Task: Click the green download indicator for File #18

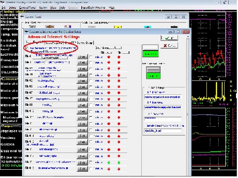Action: tap(109, 163)
